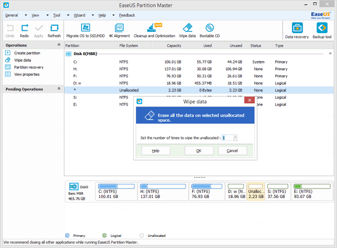Collapse the Pending Operations panel
This screenshot has height=248, width=337.
(x=59, y=89)
